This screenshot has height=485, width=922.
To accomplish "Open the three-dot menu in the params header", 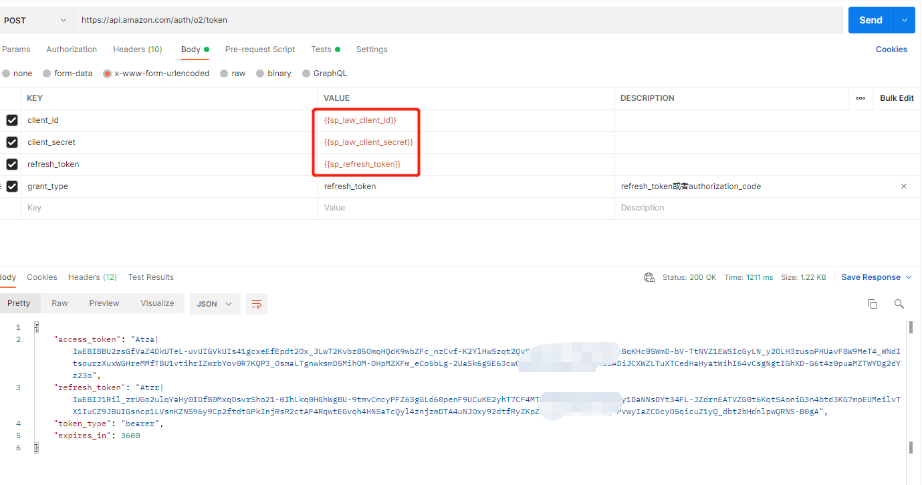I will tap(860, 98).
